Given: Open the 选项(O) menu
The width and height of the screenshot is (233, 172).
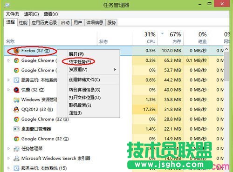Looking at the screenshot, I should 31,14.
